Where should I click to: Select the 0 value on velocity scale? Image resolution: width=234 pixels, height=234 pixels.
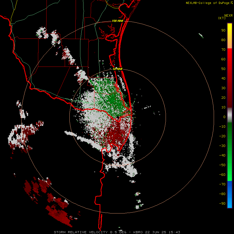(224, 117)
